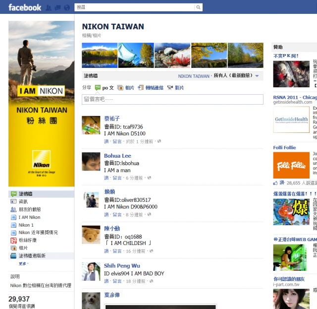Open notifications globe icon in top bar
317x309 pixels.
pyautogui.click(x=67, y=8)
